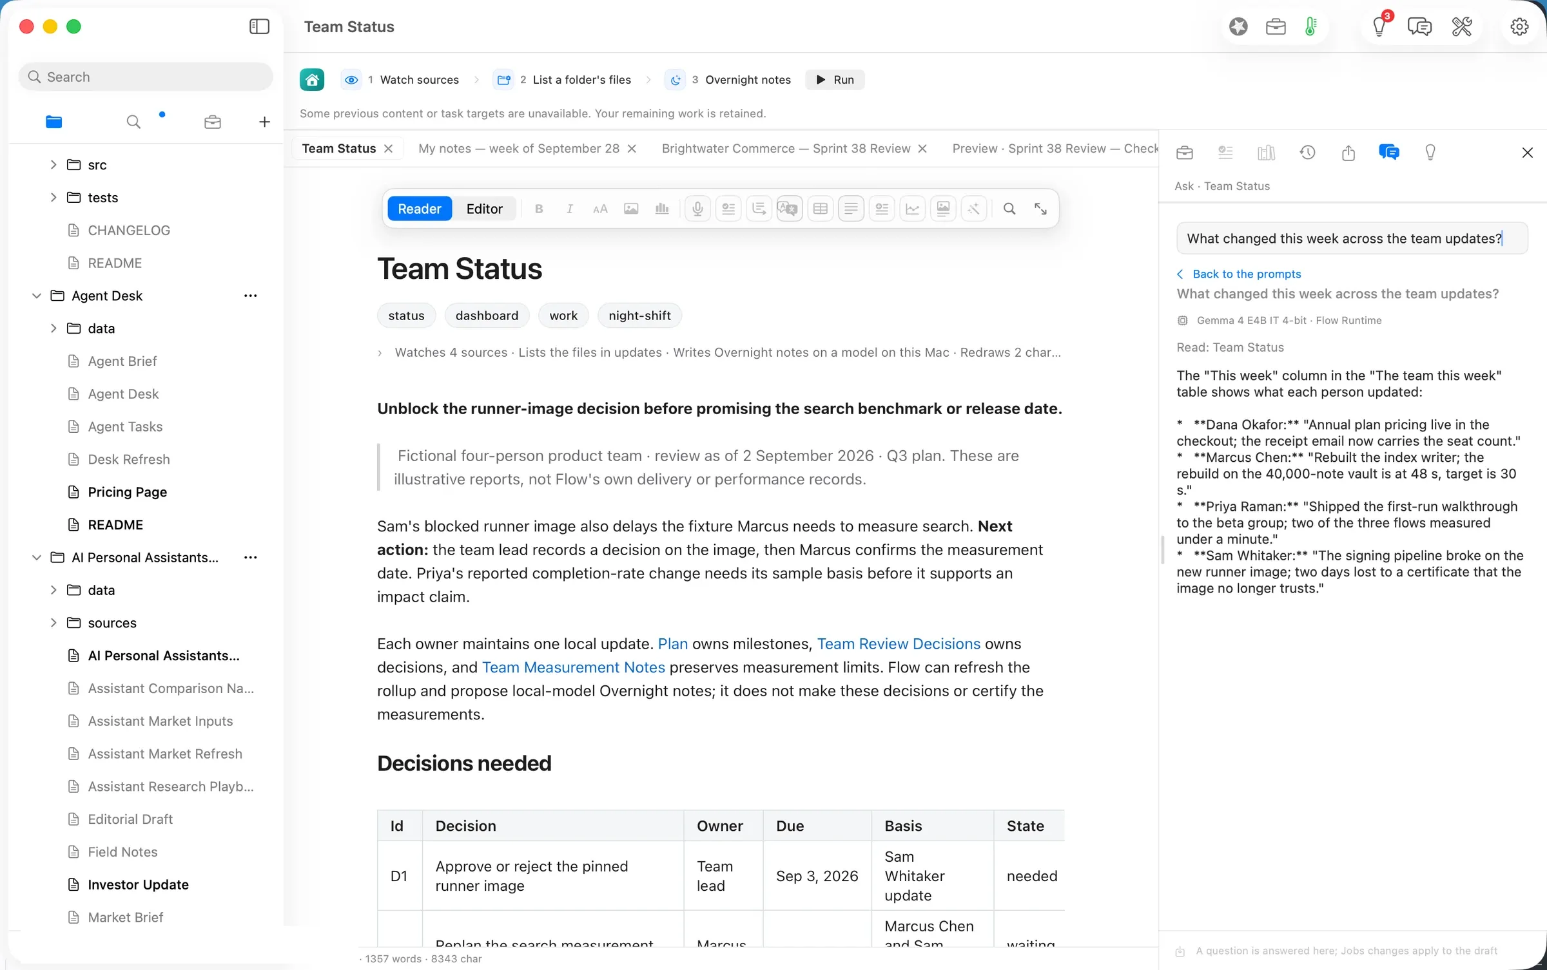The image size is (1547, 970).
Task: Click the home icon in the workflow bar
Action: click(312, 80)
